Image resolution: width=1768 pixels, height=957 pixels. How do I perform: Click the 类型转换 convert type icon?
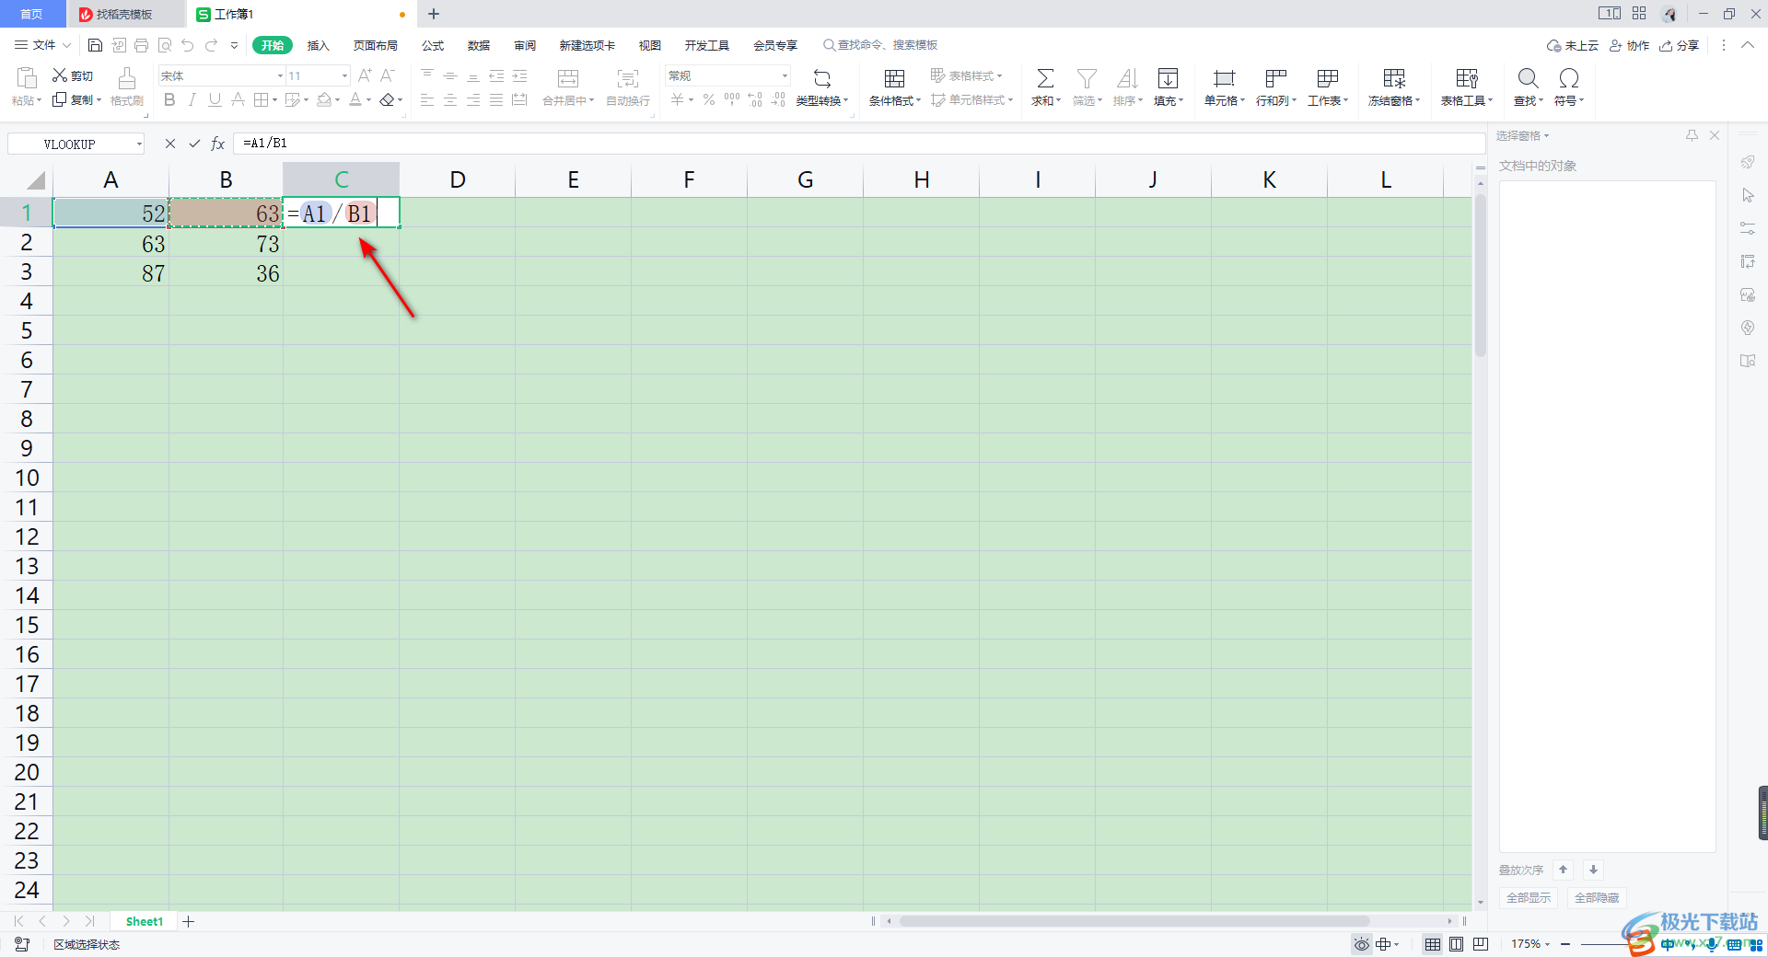822,79
